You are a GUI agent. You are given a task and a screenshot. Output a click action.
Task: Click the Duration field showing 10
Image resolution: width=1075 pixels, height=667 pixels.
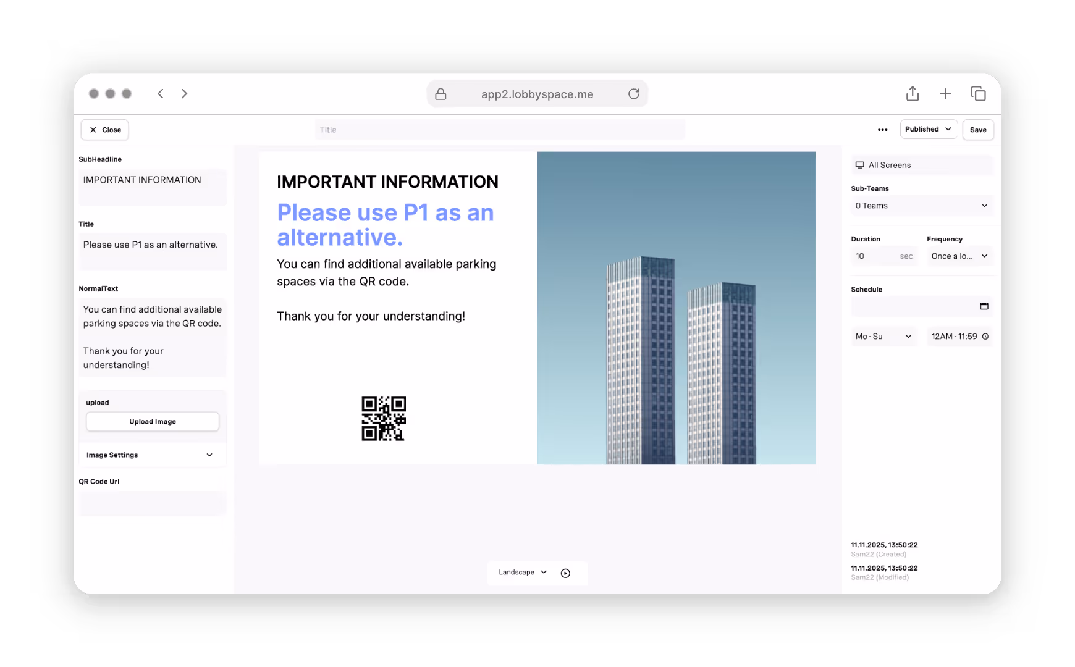pyautogui.click(x=885, y=256)
